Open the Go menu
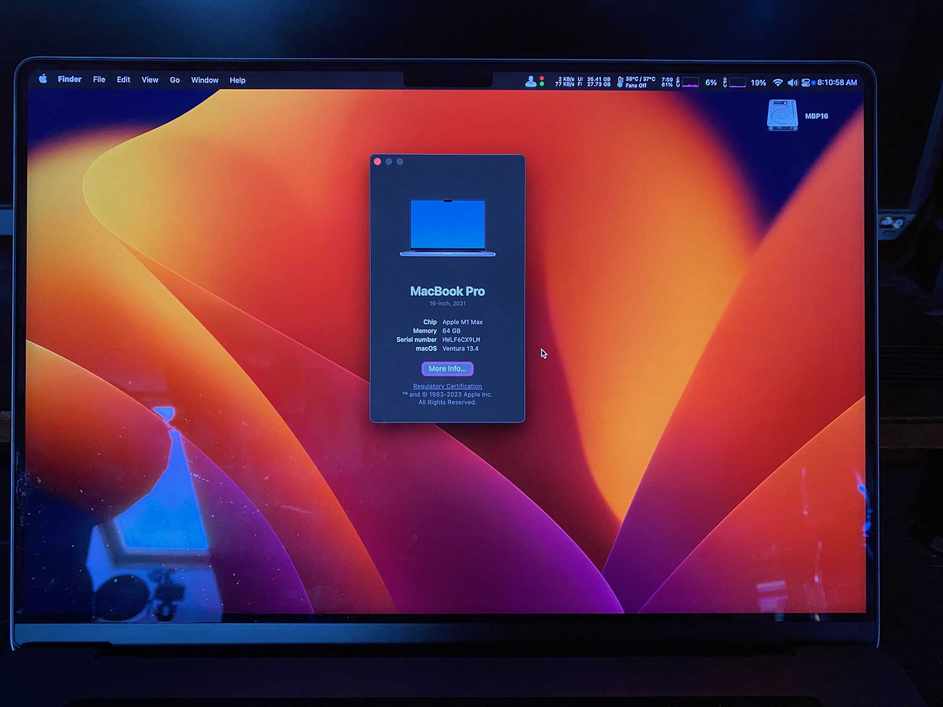Image resolution: width=943 pixels, height=707 pixels. tap(174, 80)
